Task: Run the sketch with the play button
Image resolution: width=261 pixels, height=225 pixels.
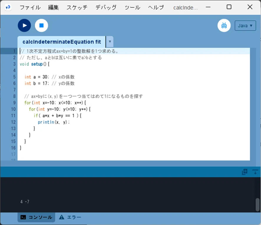Action: 24,25
